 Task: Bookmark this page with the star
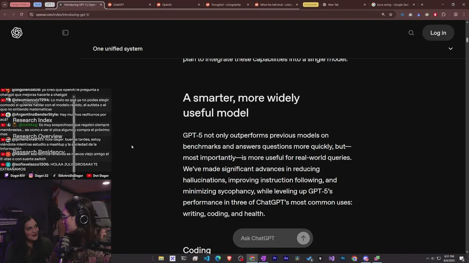click(391, 15)
